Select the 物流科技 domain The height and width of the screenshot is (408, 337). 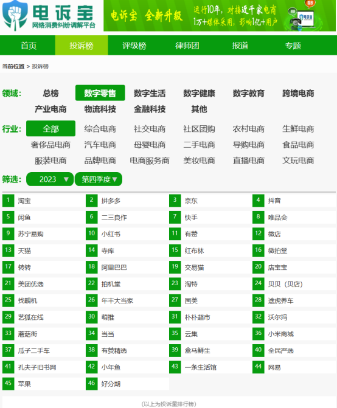pos(100,109)
